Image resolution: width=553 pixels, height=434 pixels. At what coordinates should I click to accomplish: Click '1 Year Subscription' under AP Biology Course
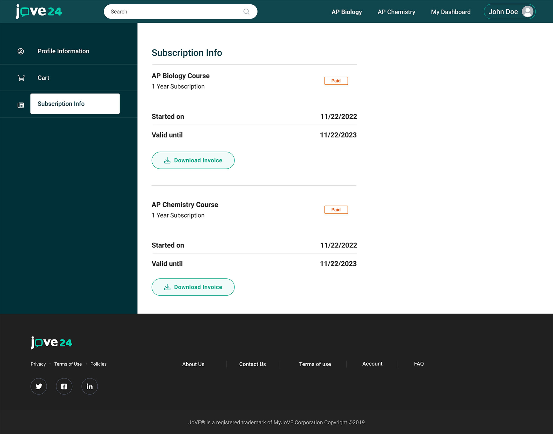coord(178,86)
